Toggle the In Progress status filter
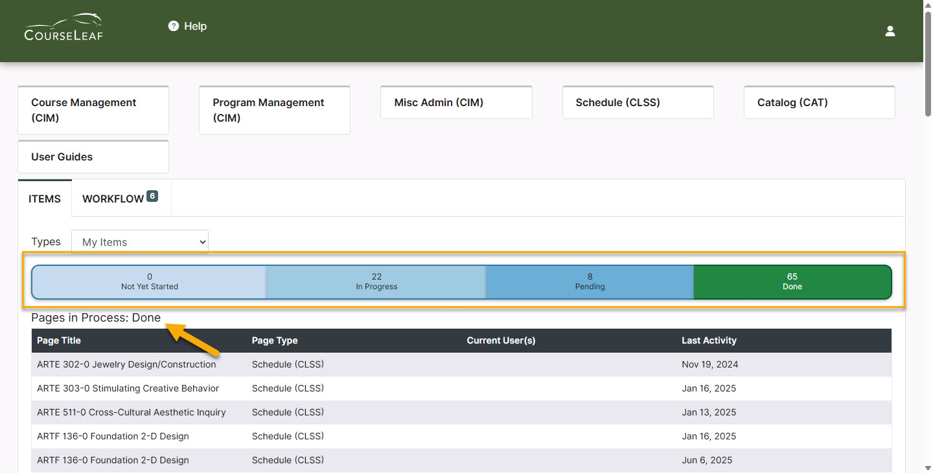The height and width of the screenshot is (473, 933). click(376, 282)
